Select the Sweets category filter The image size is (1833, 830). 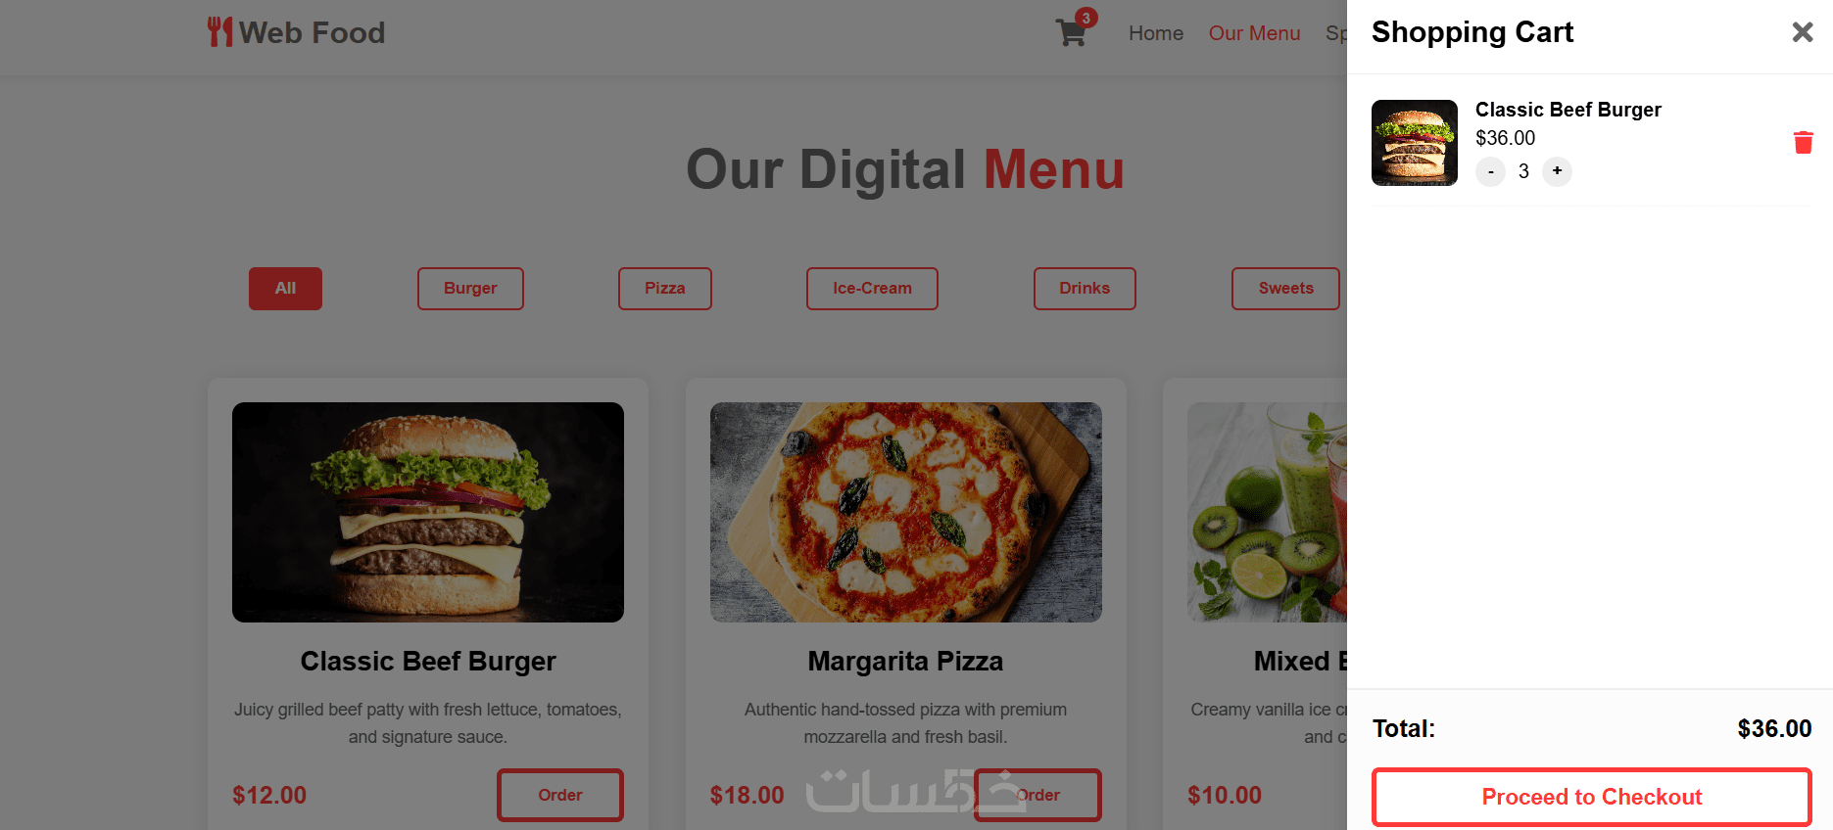coord(1285,289)
